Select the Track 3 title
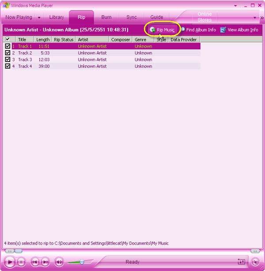The image size is (265, 271). pos(25,60)
